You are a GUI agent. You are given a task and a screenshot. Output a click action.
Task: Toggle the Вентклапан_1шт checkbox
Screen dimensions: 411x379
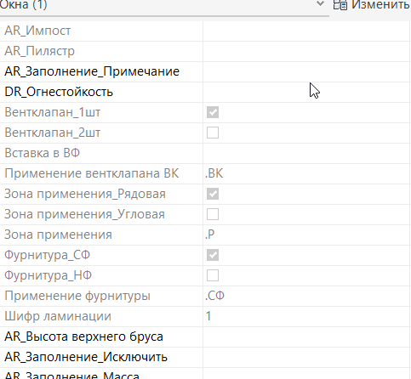[213, 112]
